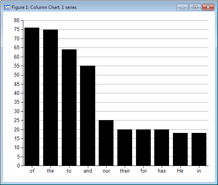The image size is (218, 185).
Task: Select the bar labeled 'the'
Action: [51, 98]
